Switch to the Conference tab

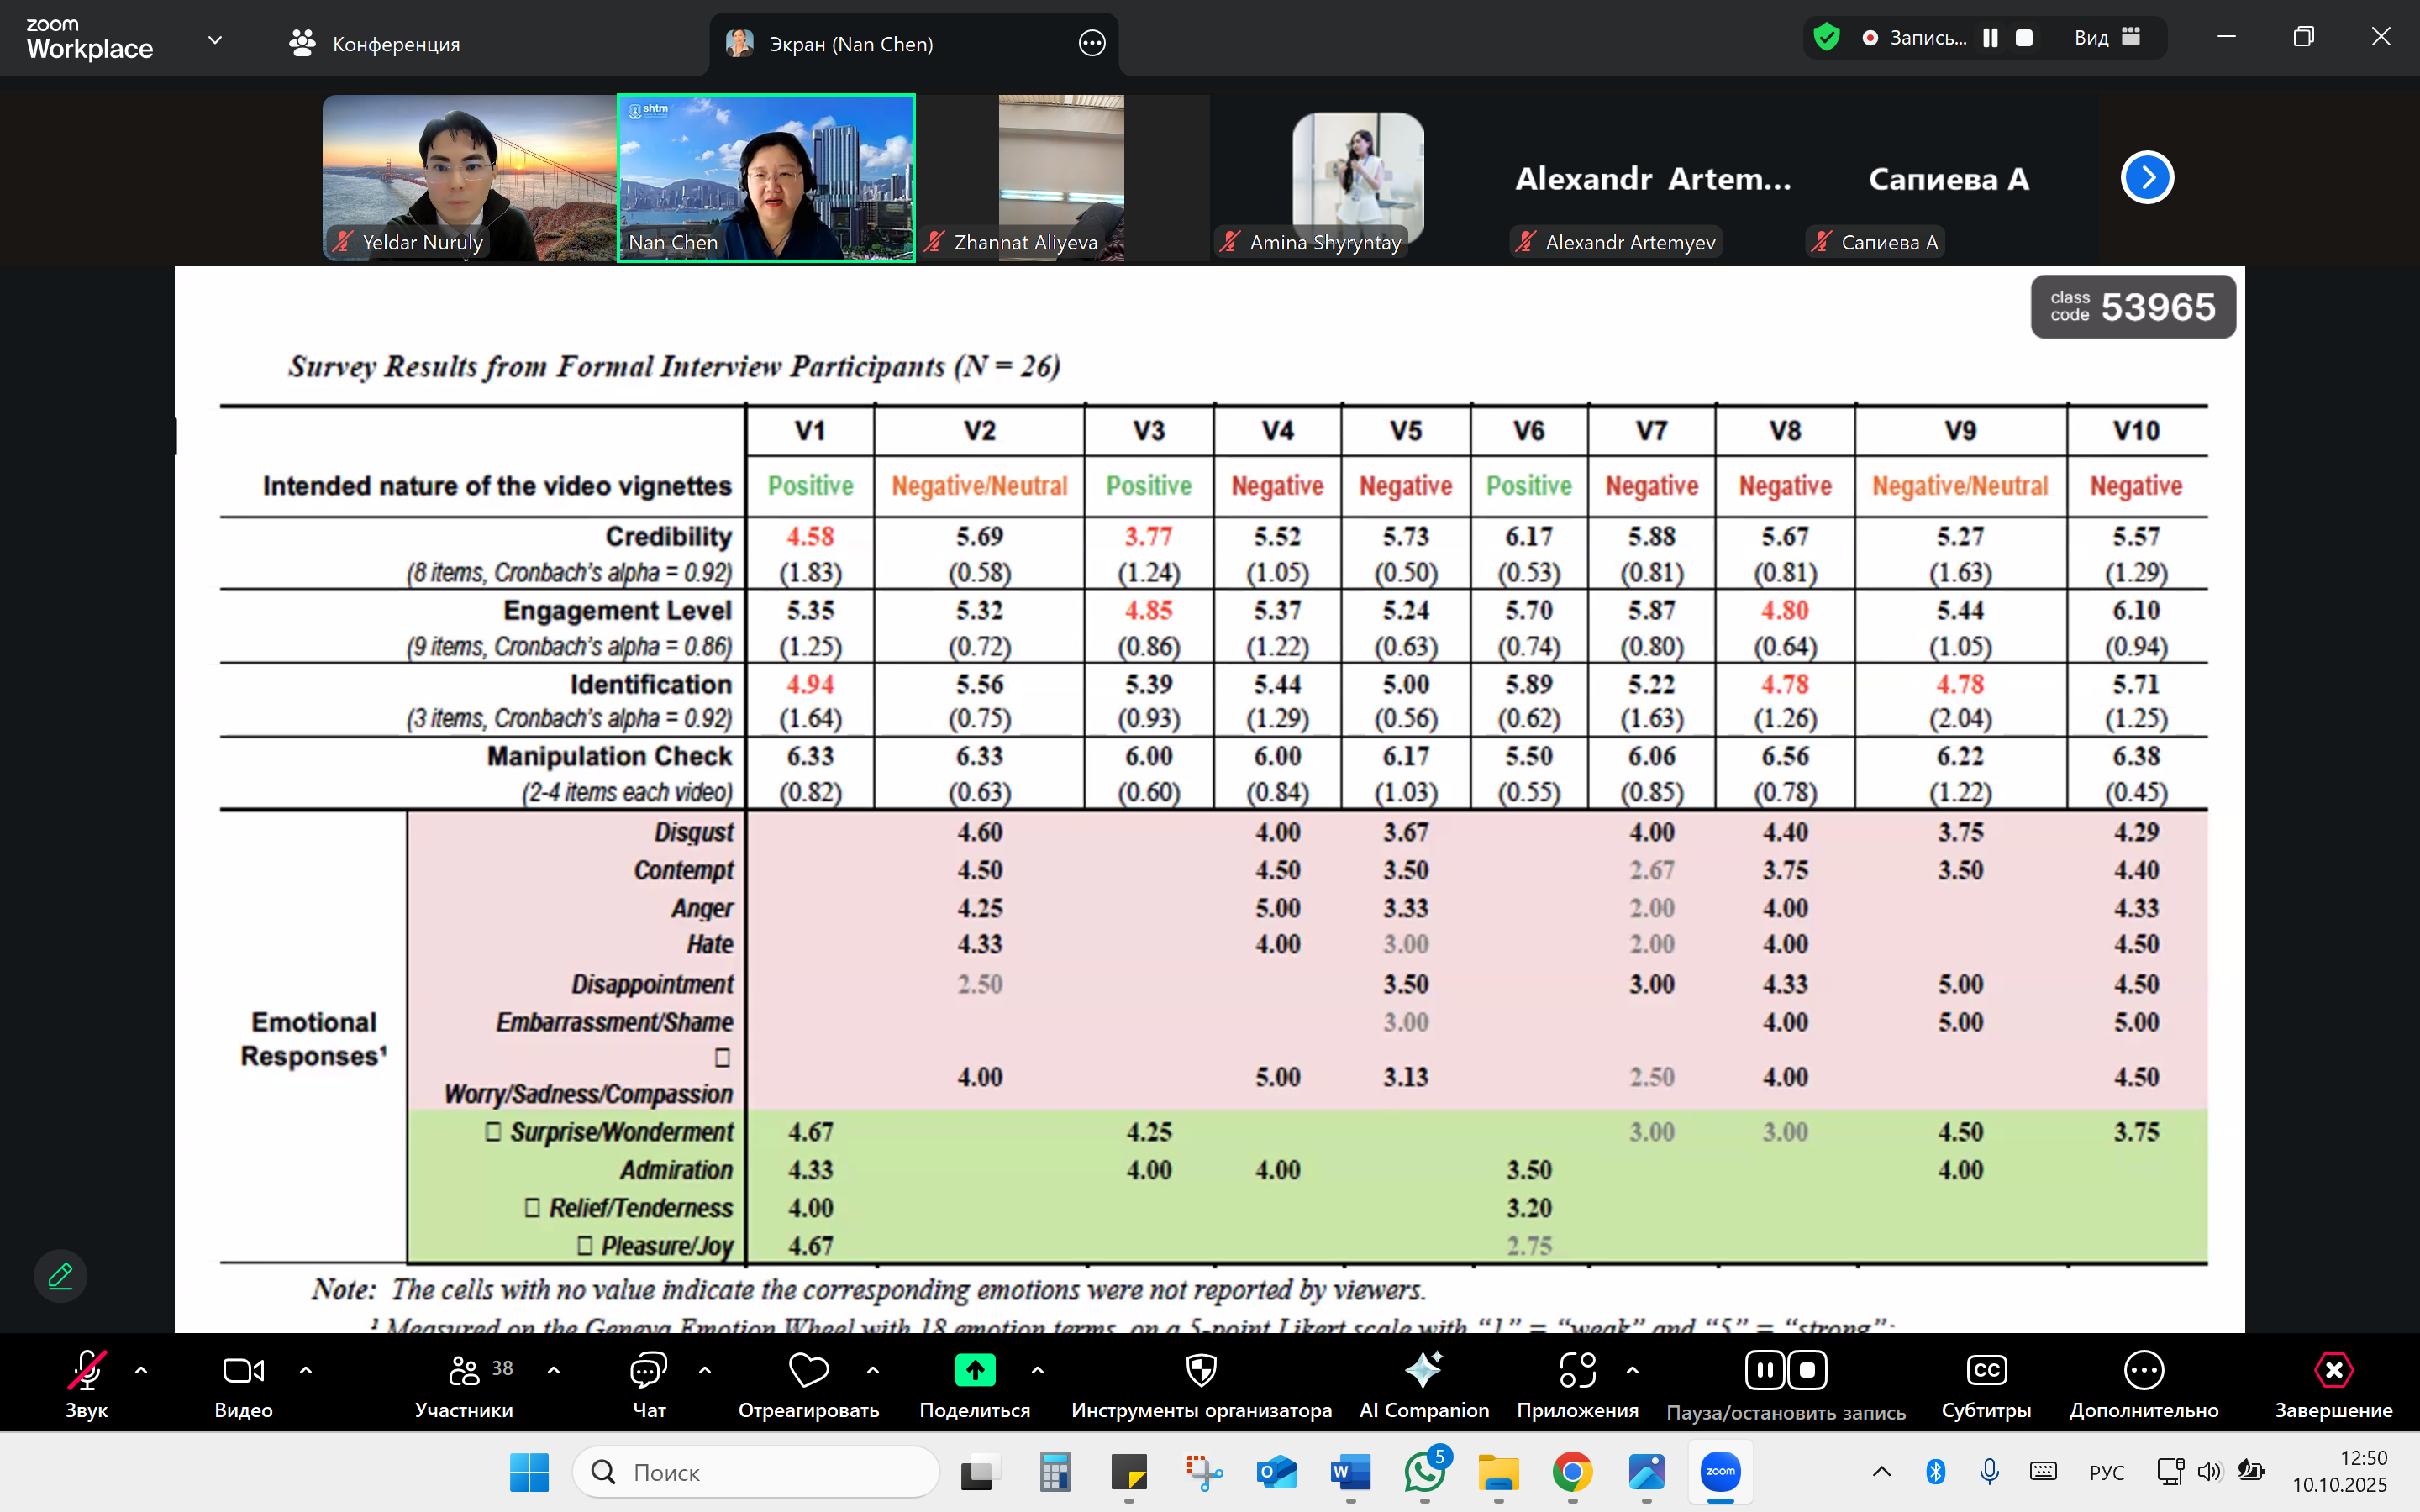[375, 44]
